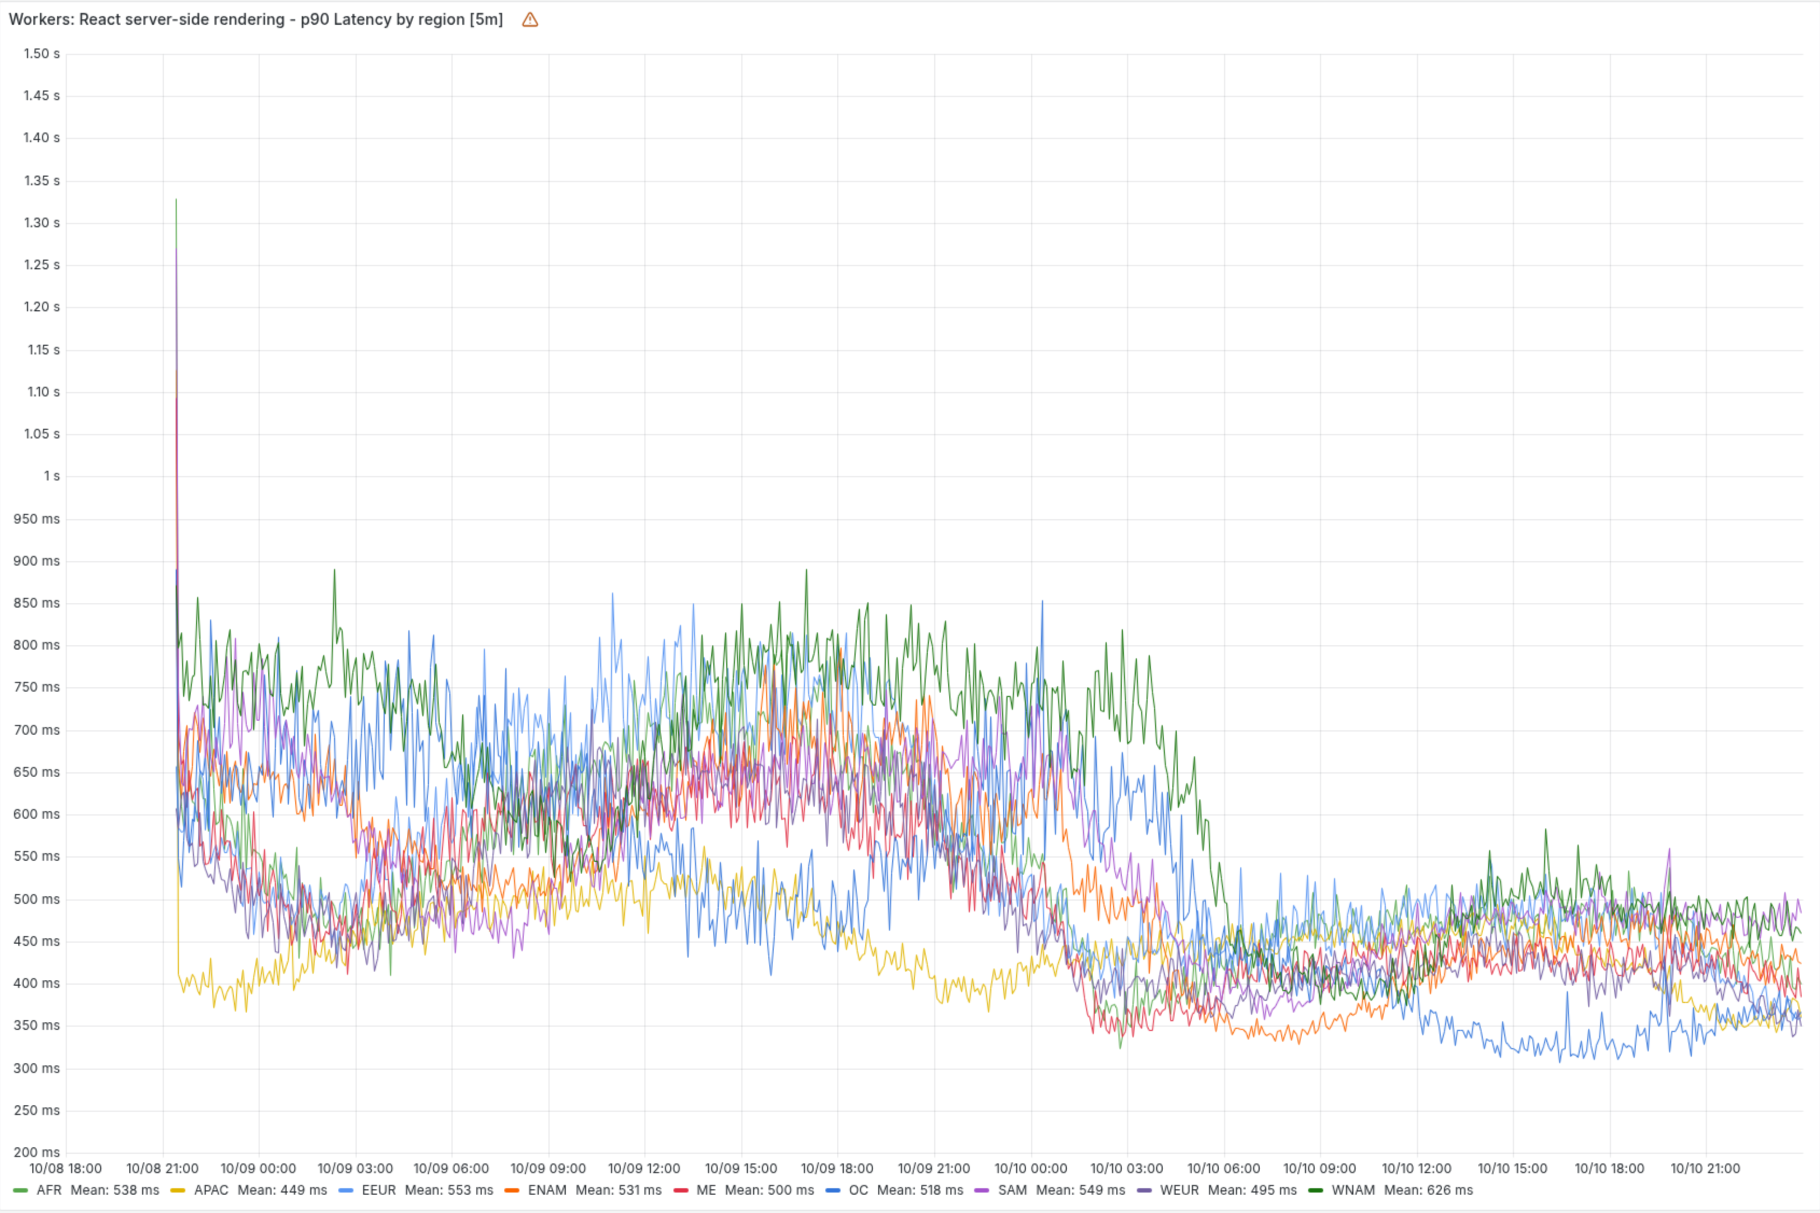Image resolution: width=1820 pixels, height=1213 pixels.
Task: Click the ME red legend color swatch
Action: (681, 1190)
